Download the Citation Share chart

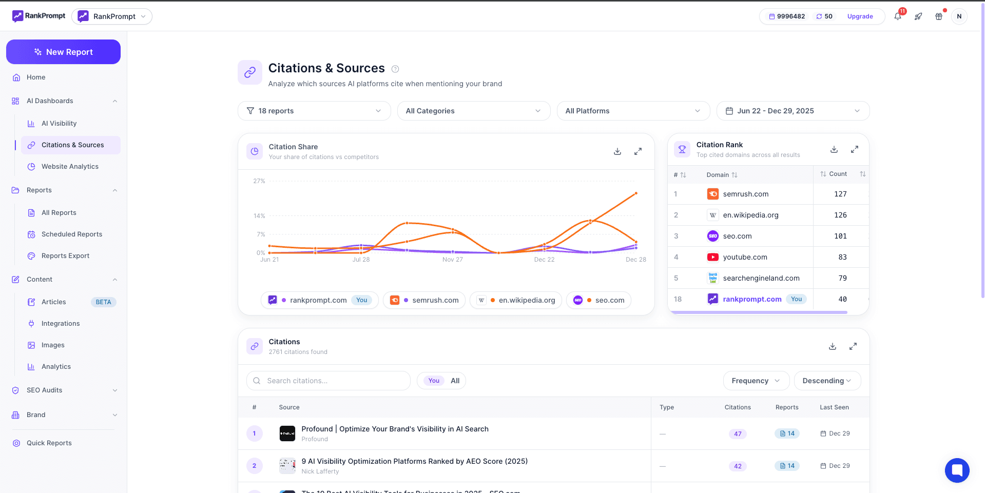click(x=617, y=151)
